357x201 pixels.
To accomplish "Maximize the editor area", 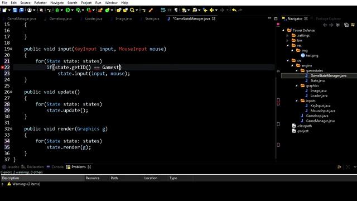I will tap(276, 18).
